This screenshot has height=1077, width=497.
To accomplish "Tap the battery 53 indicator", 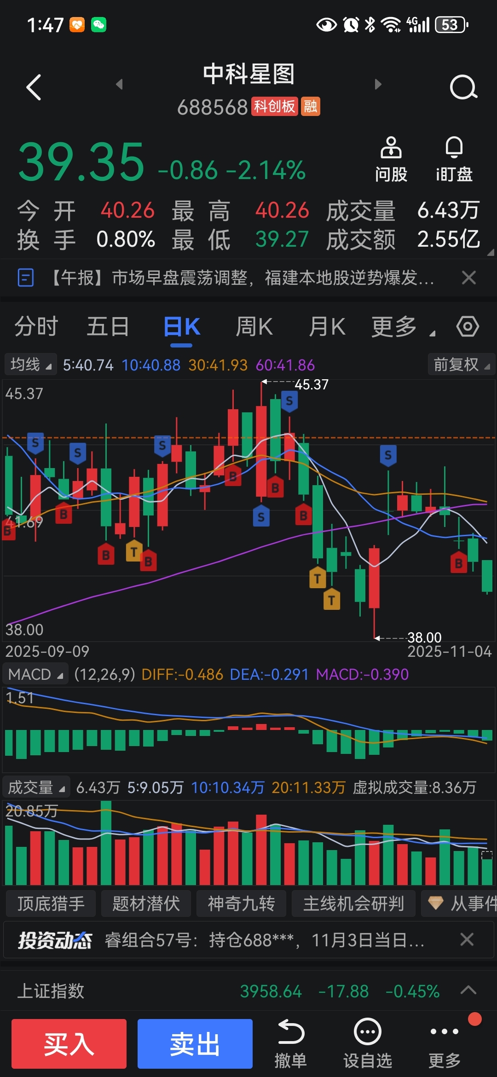I will point(451,24).
